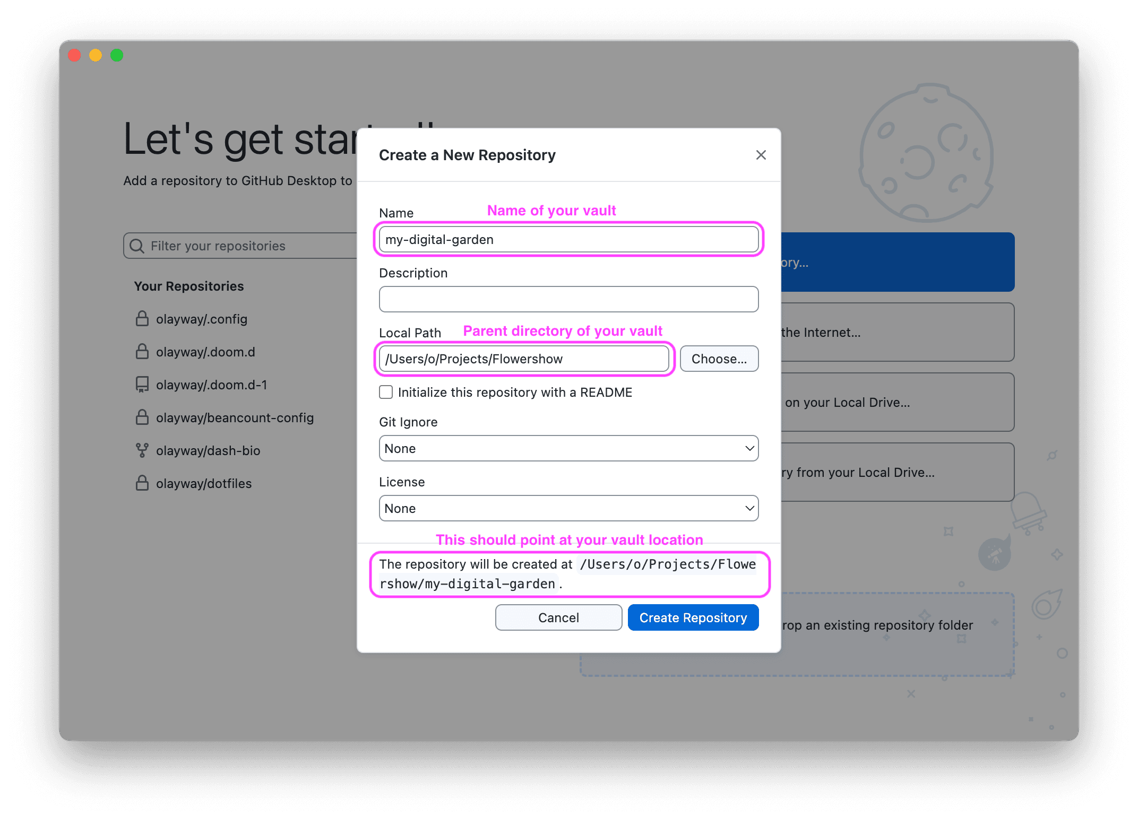This screenshot has height=819, width=1138.
Task: Click lock icon beside olayway/beancount-config
Action: [142, 417]
